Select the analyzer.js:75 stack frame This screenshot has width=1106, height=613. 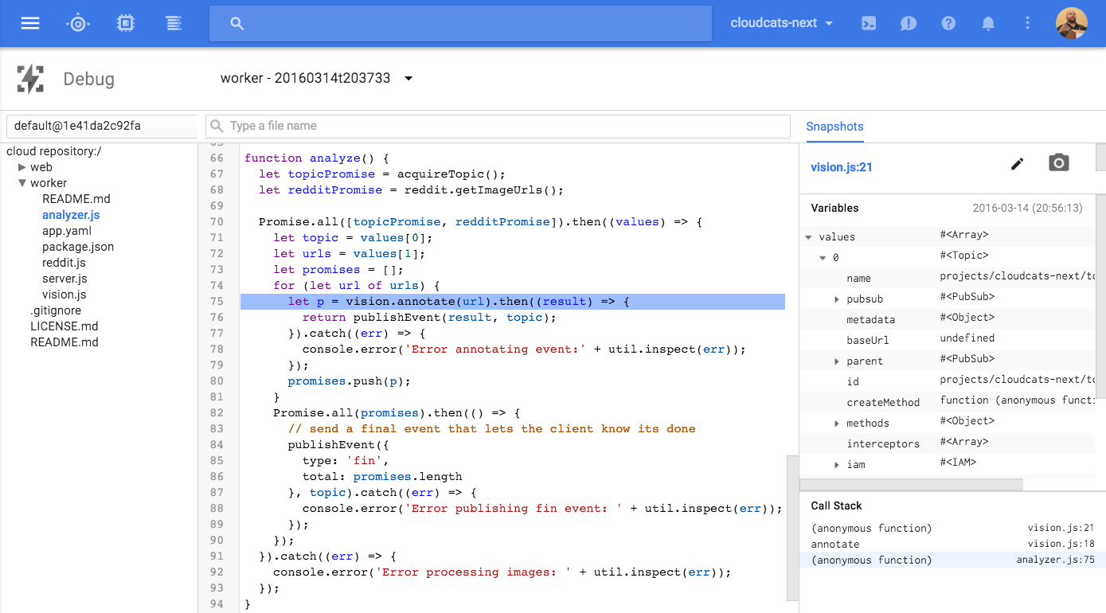coord(952,560)
